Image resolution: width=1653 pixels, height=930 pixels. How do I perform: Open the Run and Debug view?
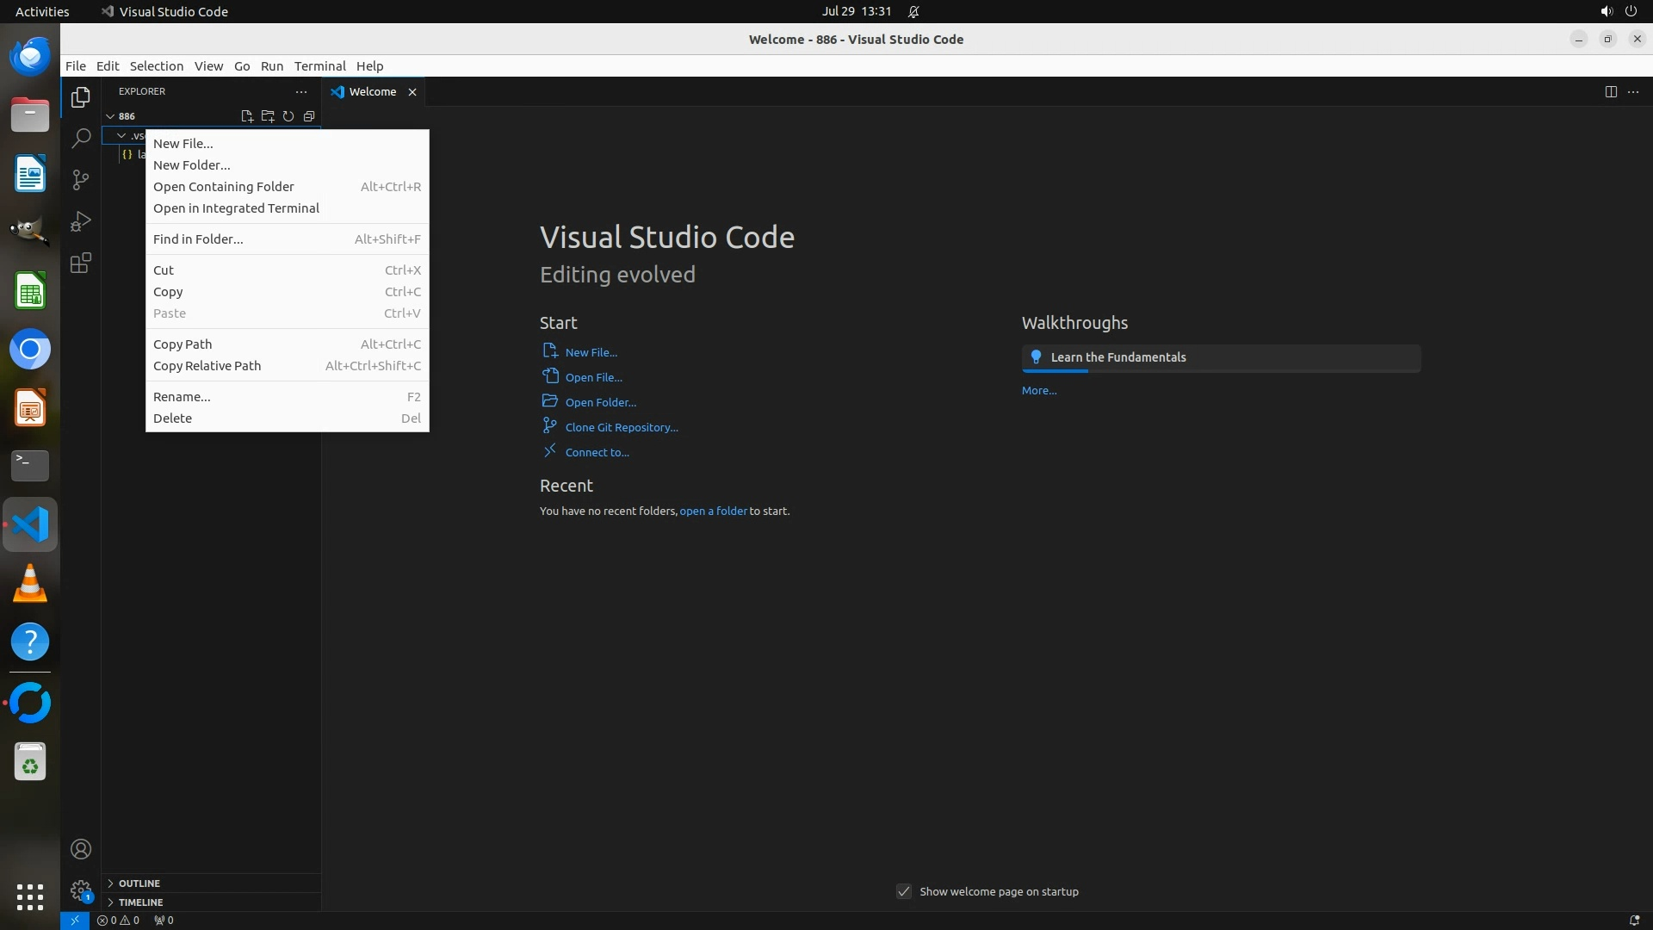pyautogui.click(x=81, y=221)
